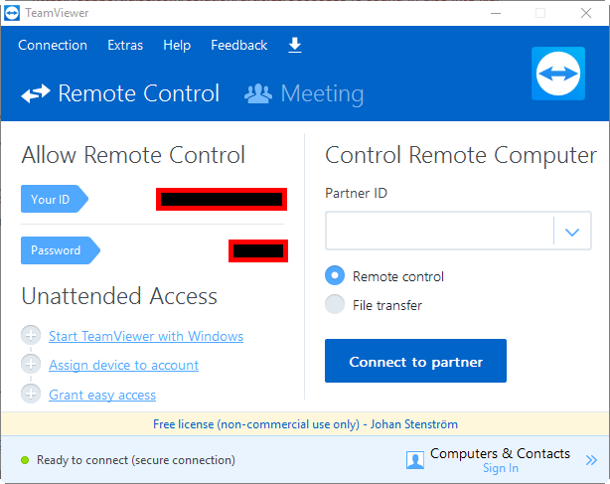Switch to the Remote Control tab
Screen dimensions: 610x484
pyautogui.click(x=120, y=93)
